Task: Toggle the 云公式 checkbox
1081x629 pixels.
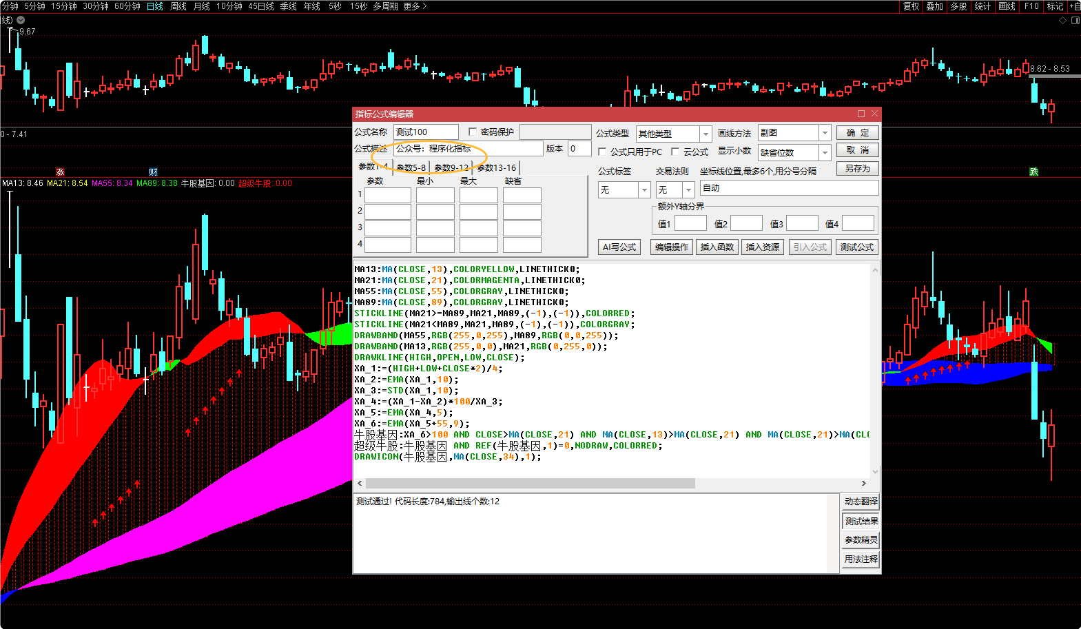Action: tap(675, 152)
